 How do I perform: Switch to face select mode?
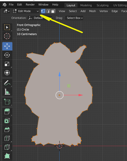coord(53,11)
